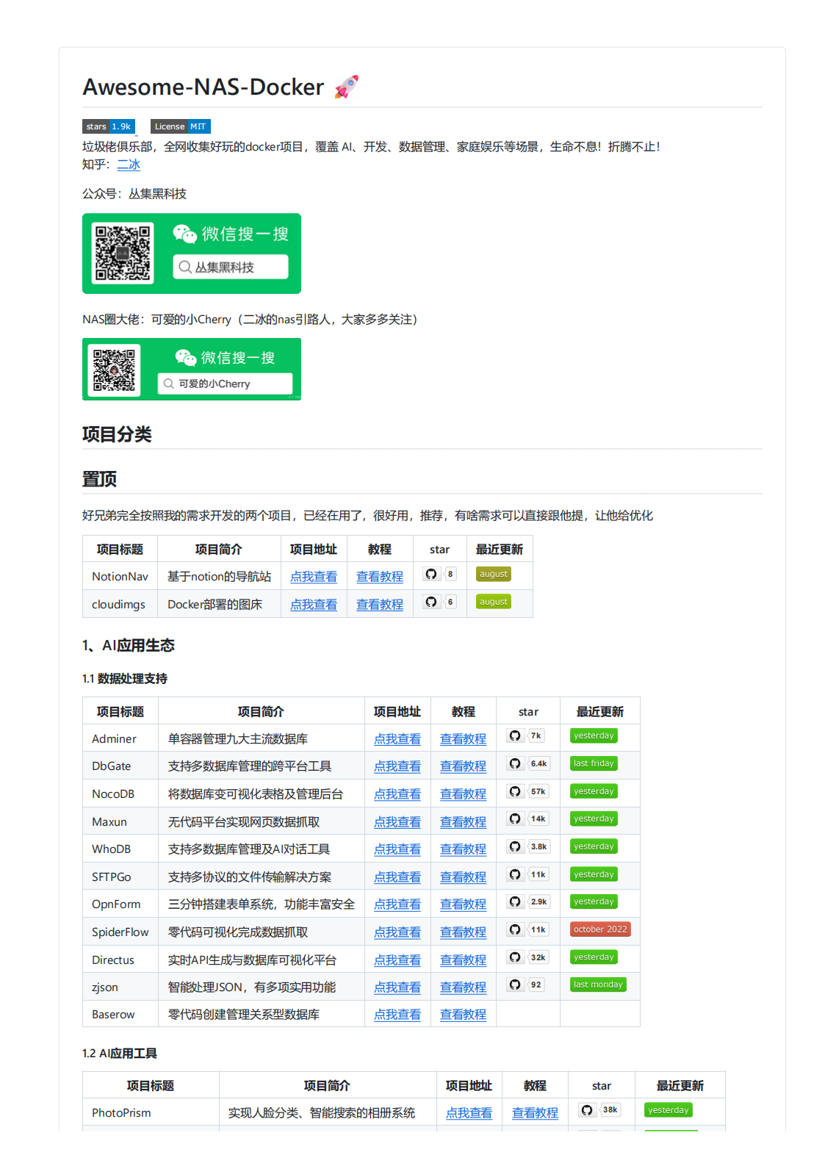Click NotionNav august update badge

[494, 574]
